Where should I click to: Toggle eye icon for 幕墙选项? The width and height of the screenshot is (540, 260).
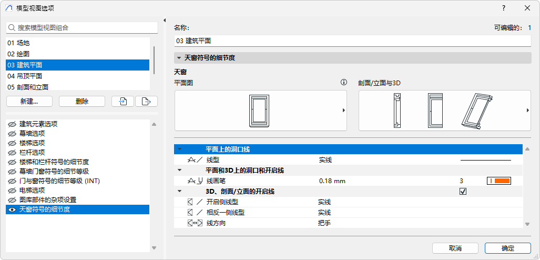pos(12,134)
